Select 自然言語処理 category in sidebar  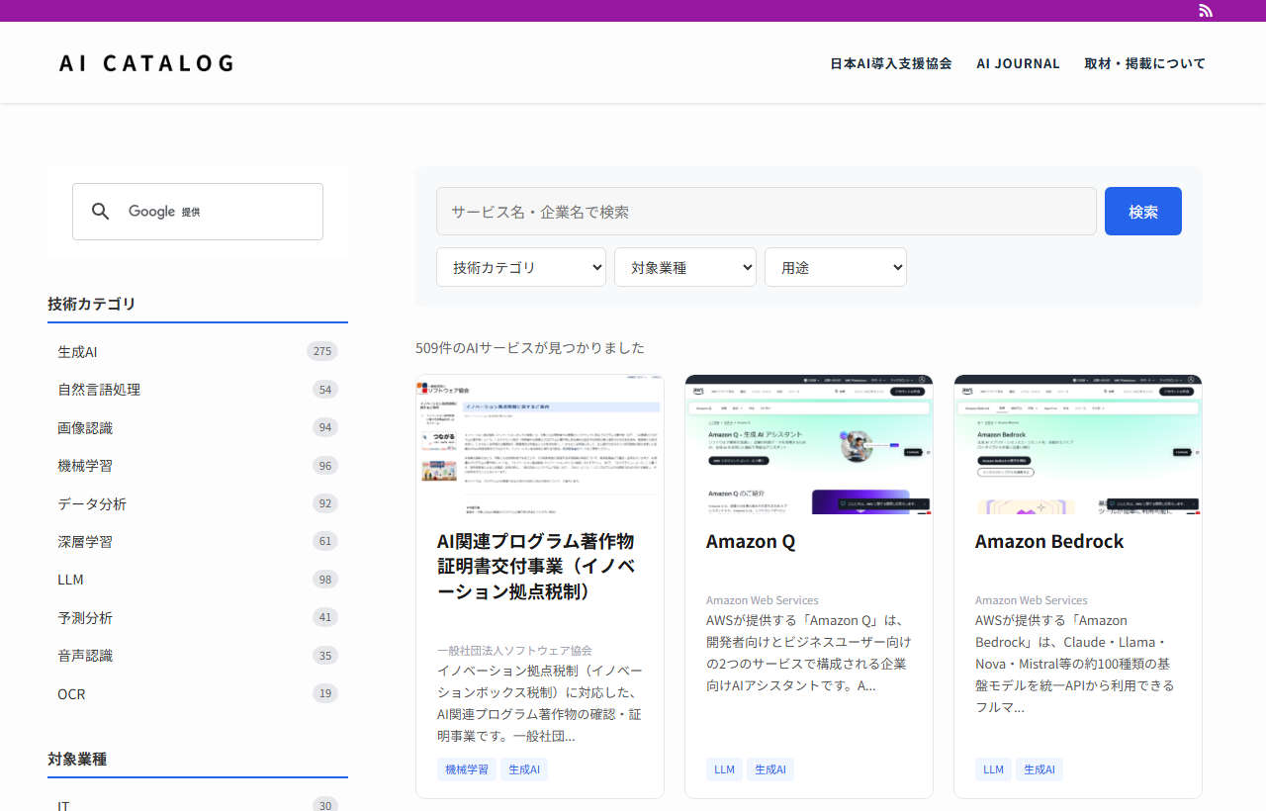pos(198,390)
